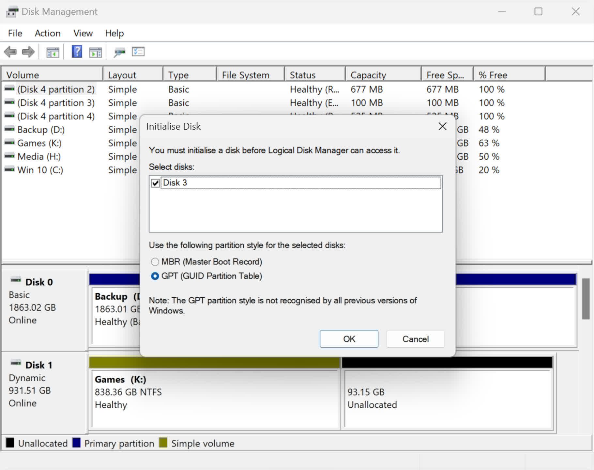Click the drive icon for (Disk 4 partition 2)
This screenshot has height=470, width=594.
coord(9,89)
